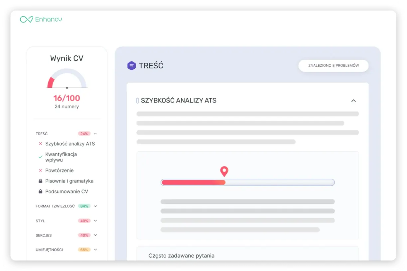Screen dimensions: 407x271
Task: Click the lock icon beside Pisownia i gramatyka
Action: [41, 181]
